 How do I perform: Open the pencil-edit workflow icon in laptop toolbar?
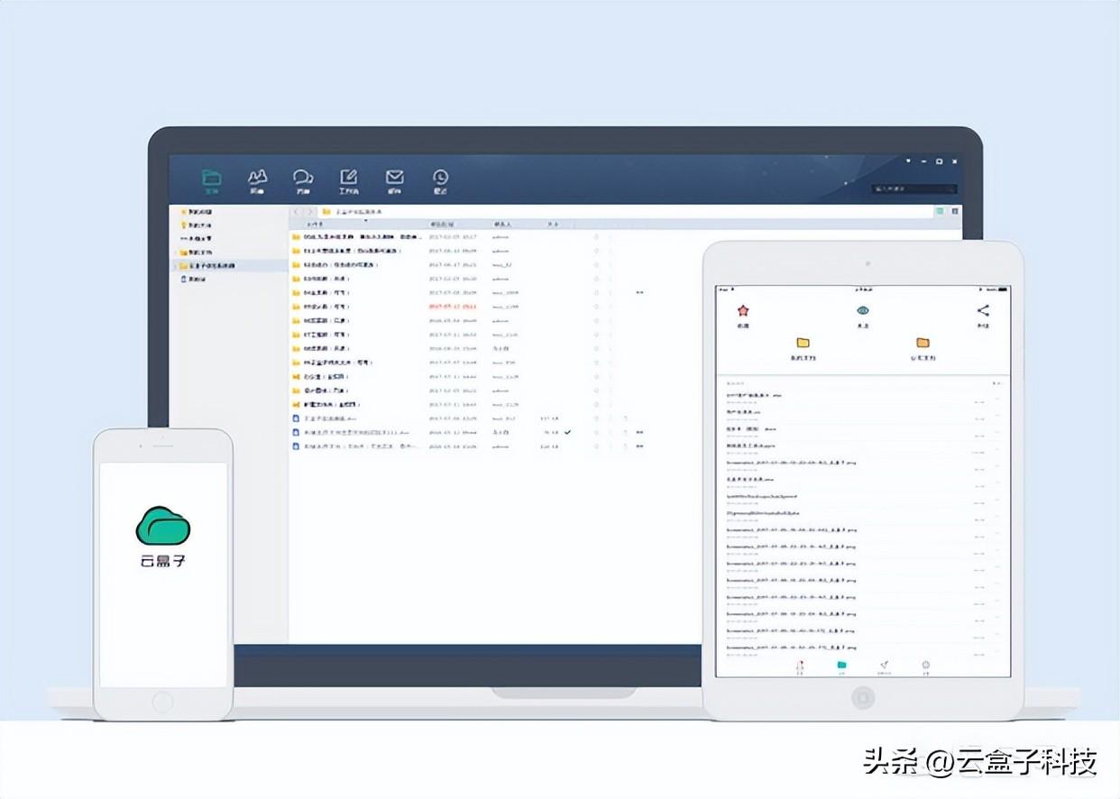pyautogui.click(x=349, y=180)
